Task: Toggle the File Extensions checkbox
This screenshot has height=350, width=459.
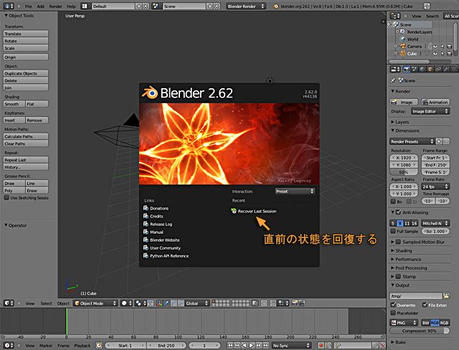Action: click(425, 305)
